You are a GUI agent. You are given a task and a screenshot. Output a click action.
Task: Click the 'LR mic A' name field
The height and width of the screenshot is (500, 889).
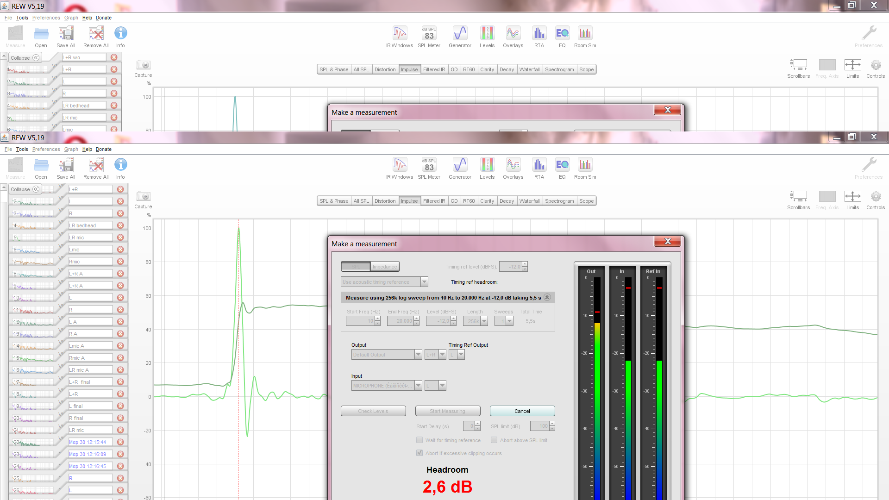click(90, 370)
